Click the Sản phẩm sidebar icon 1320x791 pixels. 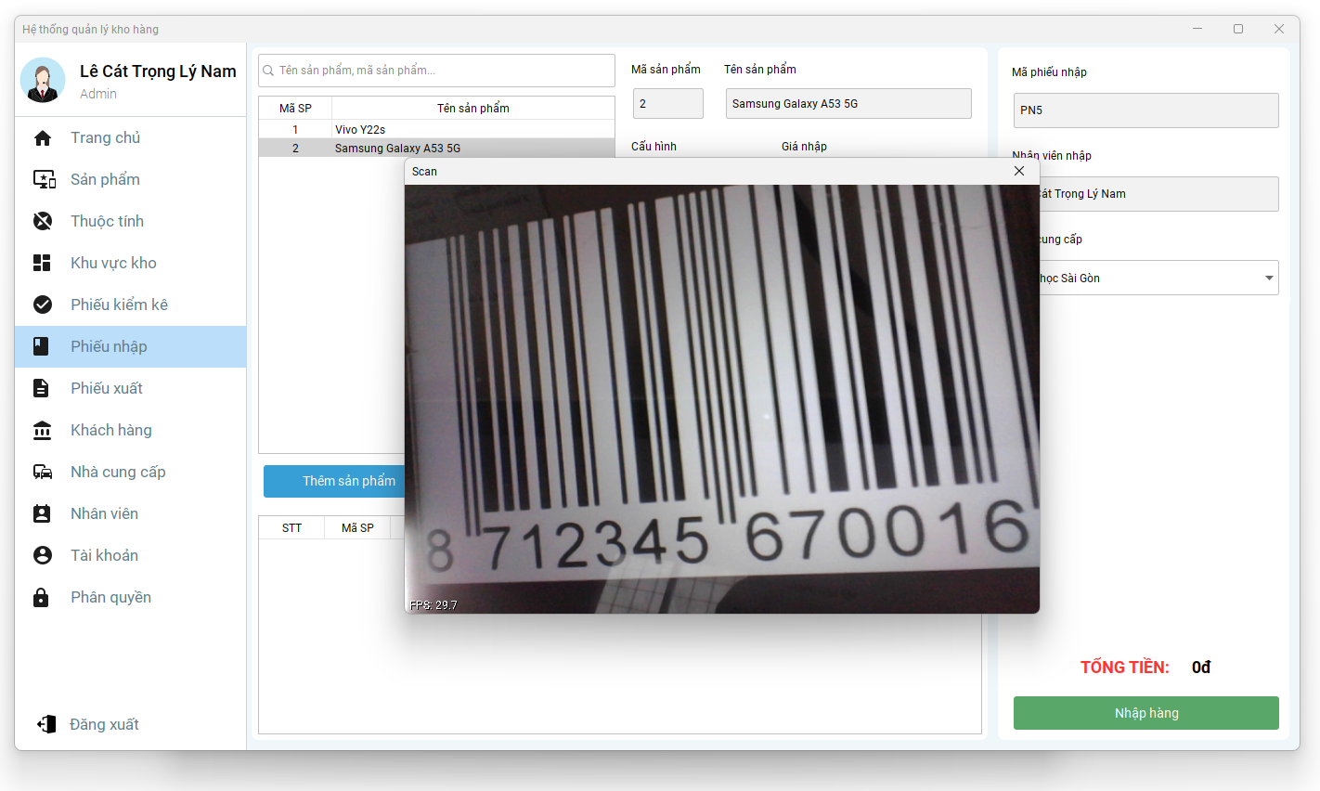click(x=44, y=179)
